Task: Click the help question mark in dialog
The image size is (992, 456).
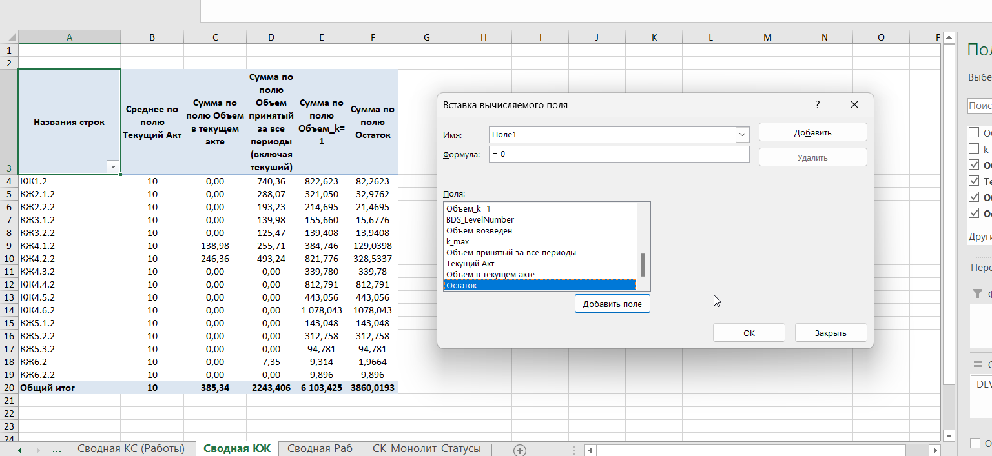Action: tap(817, 104)
